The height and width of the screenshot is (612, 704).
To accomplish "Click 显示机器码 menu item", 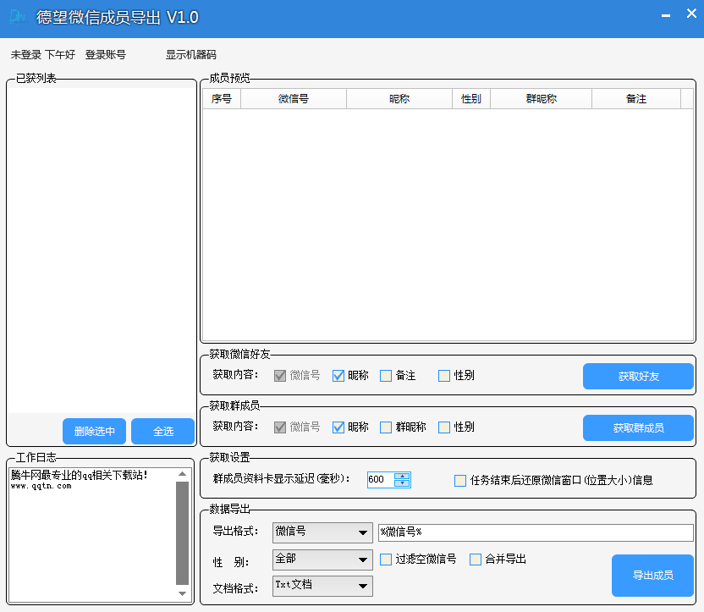I will 191,55.
